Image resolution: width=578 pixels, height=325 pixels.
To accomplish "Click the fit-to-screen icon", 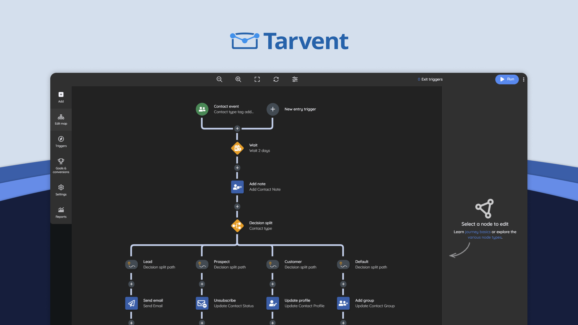I will tap(257, 79).
